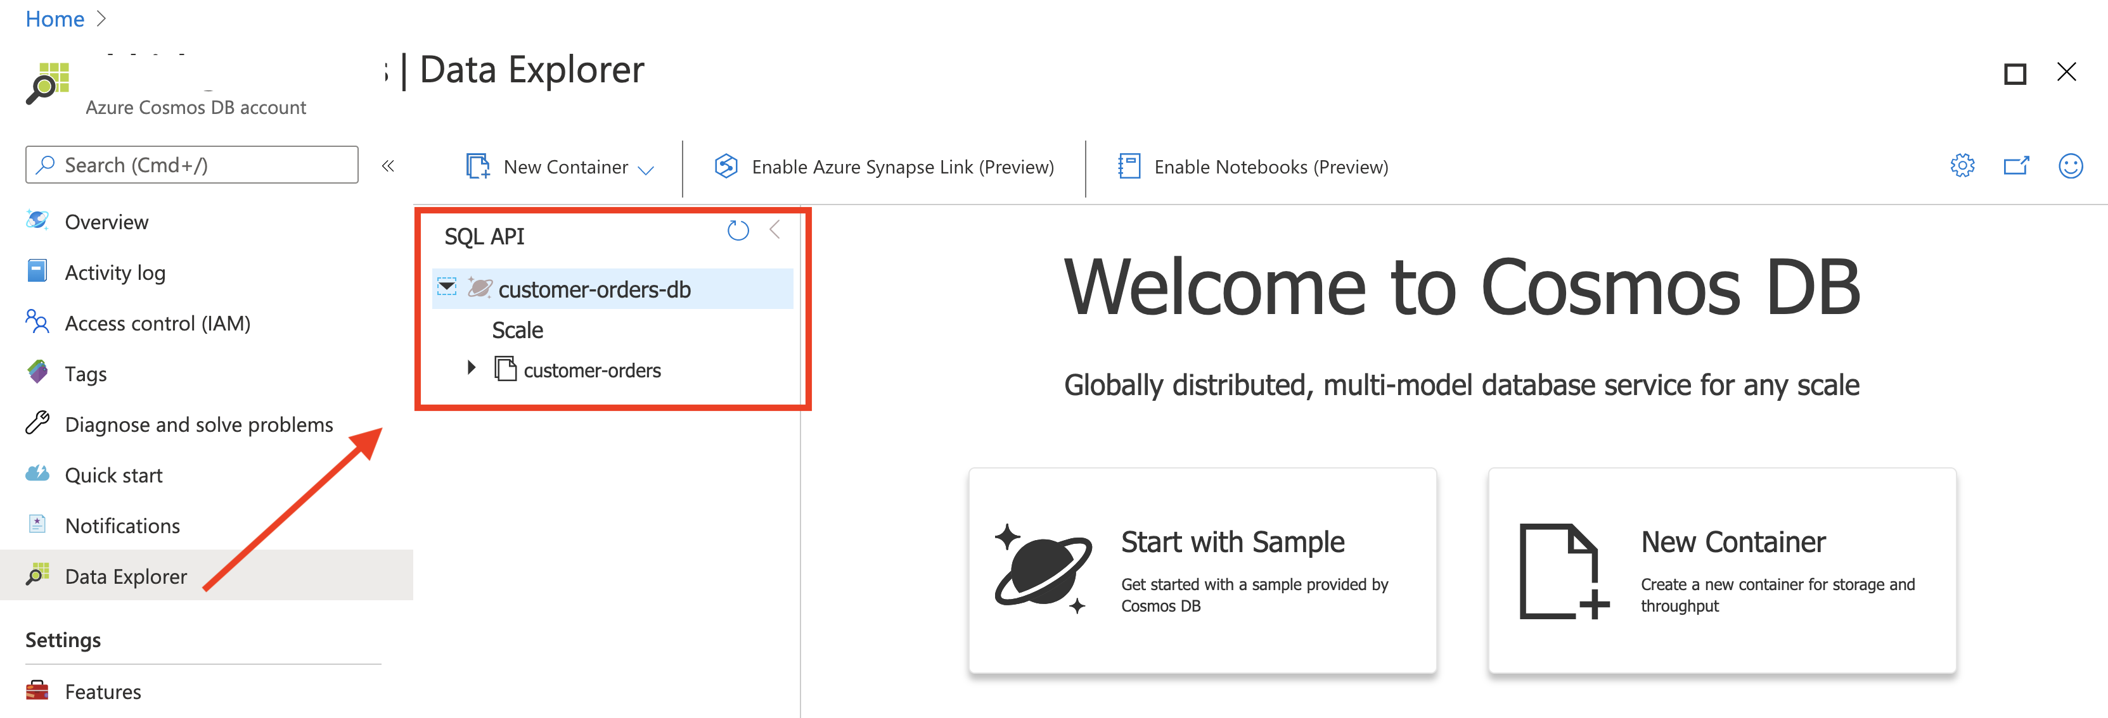Open settings gear icon in toolbar
Screen dimensions: 2108x718
[1962, 166]
